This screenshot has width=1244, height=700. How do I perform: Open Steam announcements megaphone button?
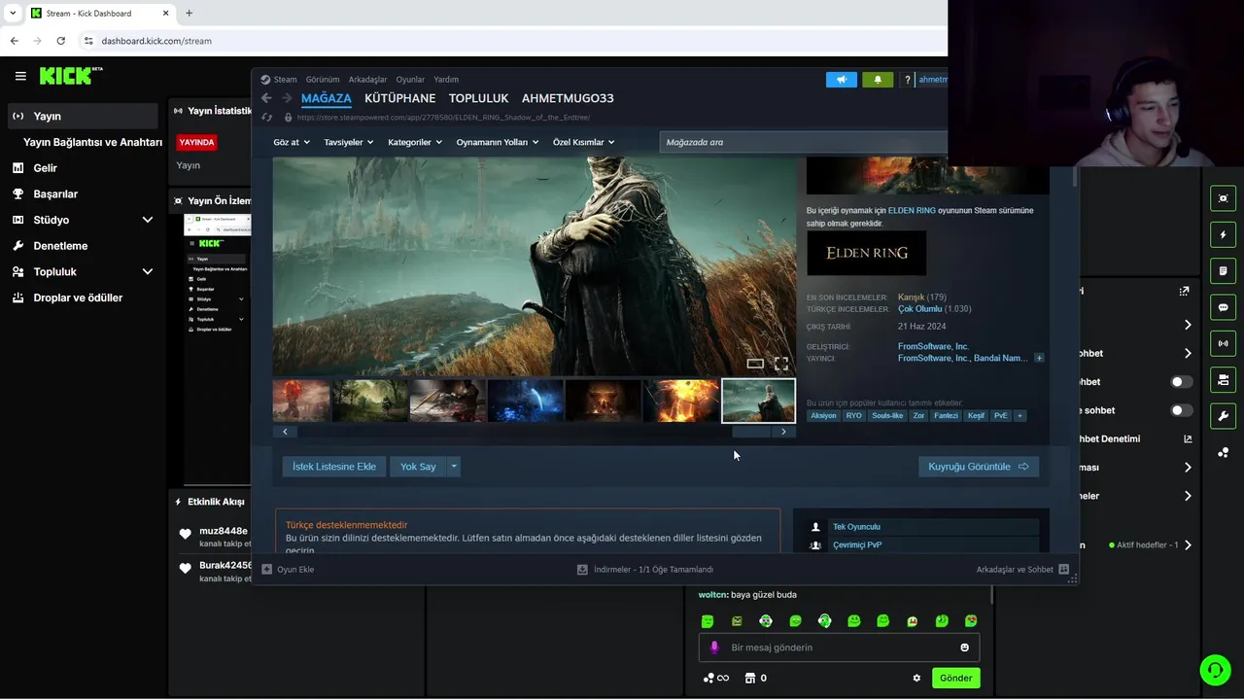pos(842,80)
